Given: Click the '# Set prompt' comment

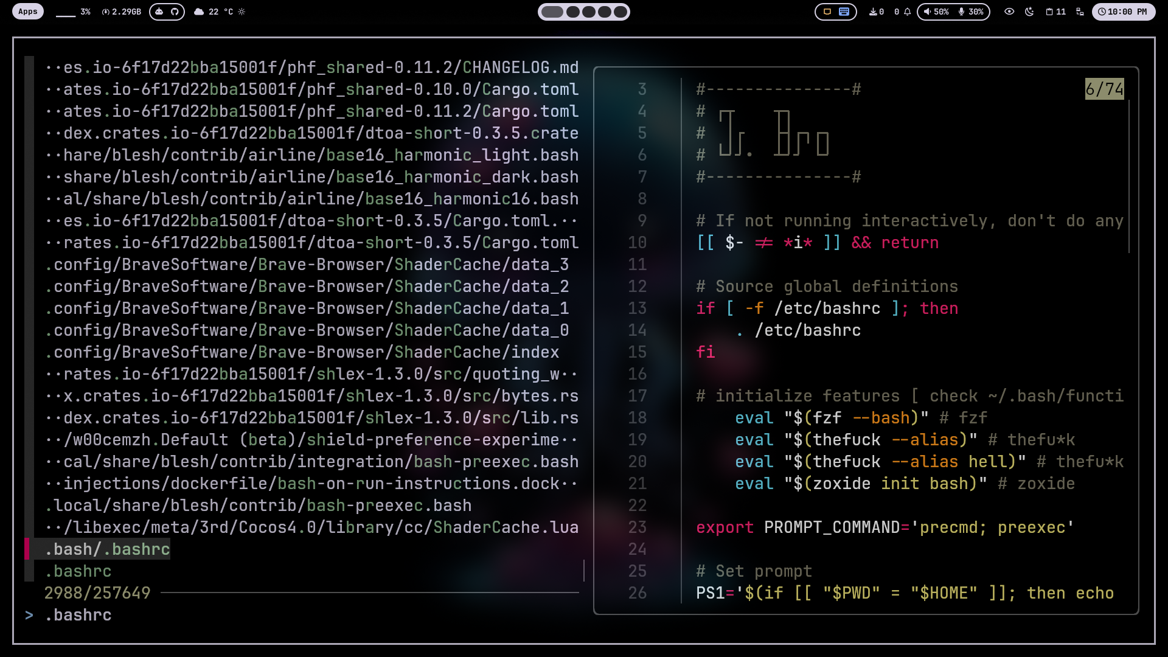Looking at the screenshot, I should [x=754, y=571].
